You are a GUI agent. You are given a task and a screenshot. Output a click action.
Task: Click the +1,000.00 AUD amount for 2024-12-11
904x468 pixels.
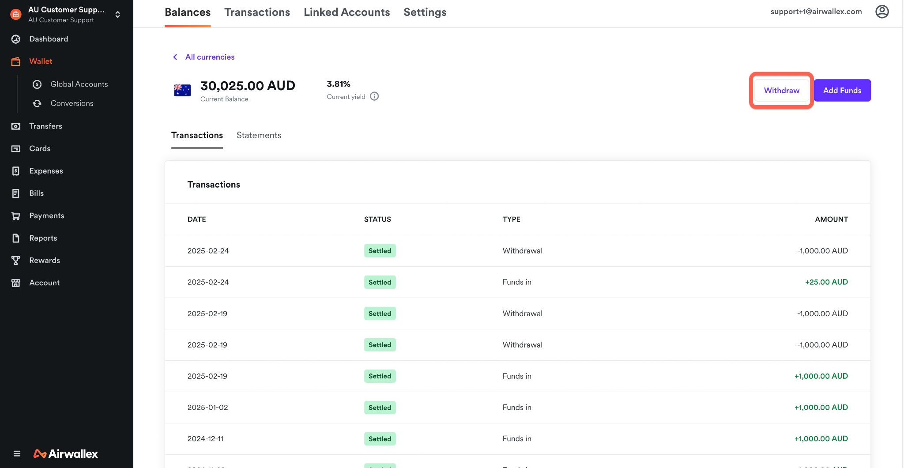821,439
